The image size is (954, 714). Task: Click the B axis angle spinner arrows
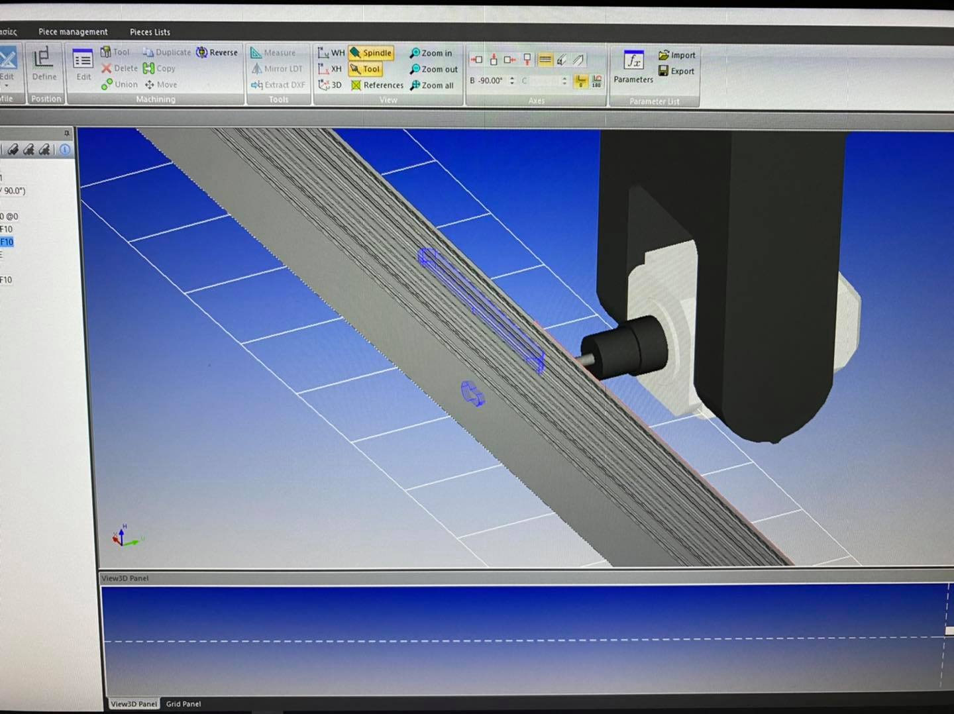pyautogui.click(x=511, y=81)
